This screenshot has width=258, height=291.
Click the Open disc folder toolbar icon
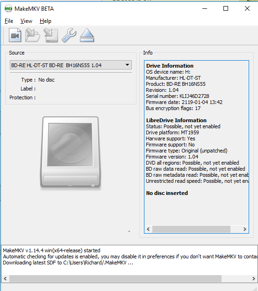33,35
